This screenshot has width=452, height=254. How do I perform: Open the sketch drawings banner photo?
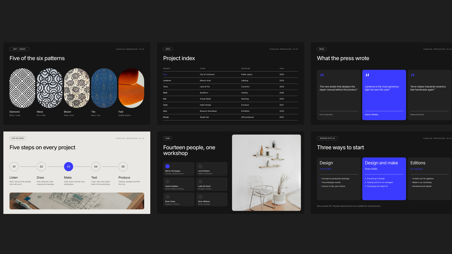click(77, 201)
